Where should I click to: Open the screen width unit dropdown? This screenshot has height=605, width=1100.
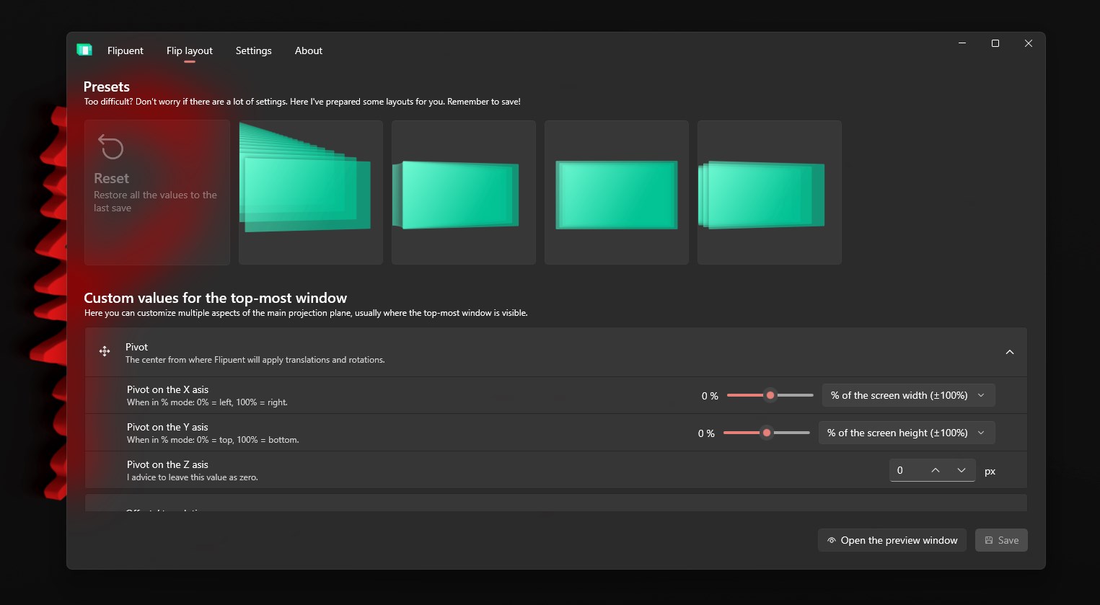pos(909,395)
